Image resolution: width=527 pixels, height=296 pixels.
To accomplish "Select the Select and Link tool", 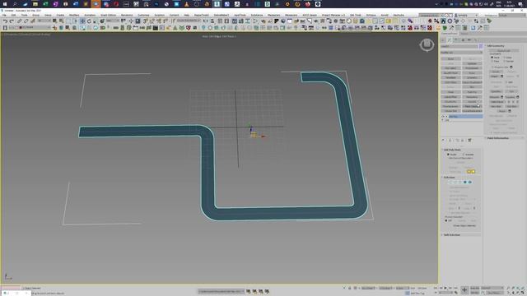I will click(x=20, y=21).
